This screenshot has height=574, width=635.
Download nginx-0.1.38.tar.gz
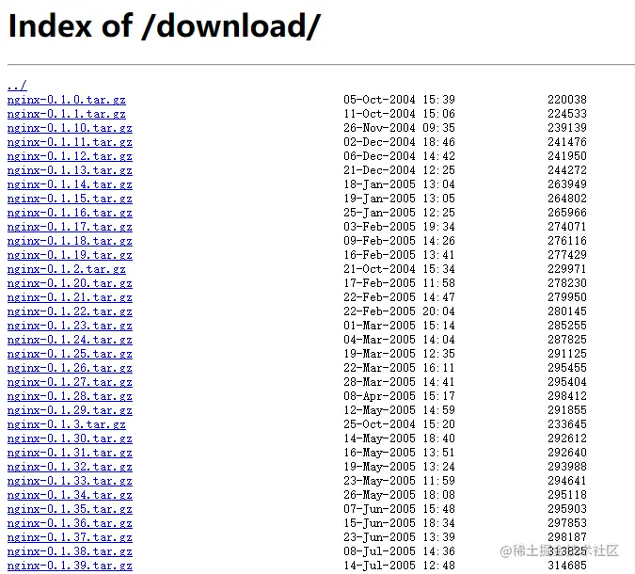click(x=70, y=551)
